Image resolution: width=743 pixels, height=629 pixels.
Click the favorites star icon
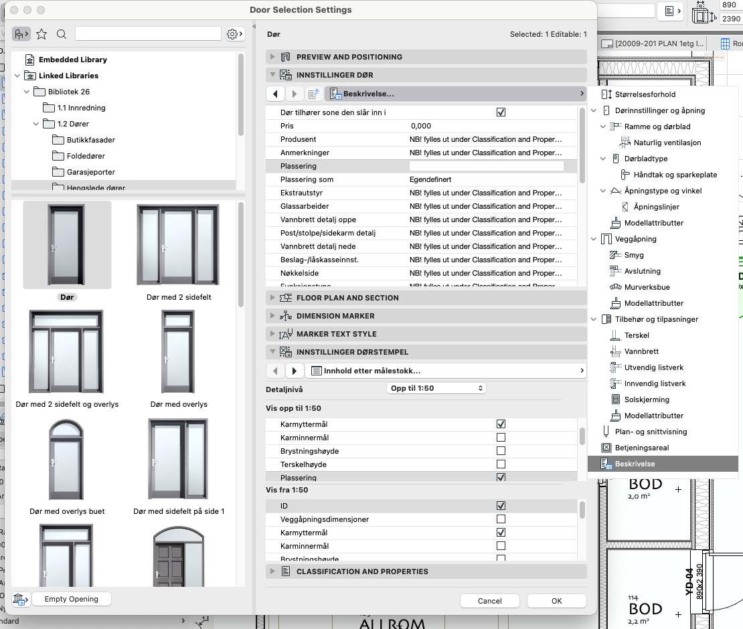click(x=42, y=34)
